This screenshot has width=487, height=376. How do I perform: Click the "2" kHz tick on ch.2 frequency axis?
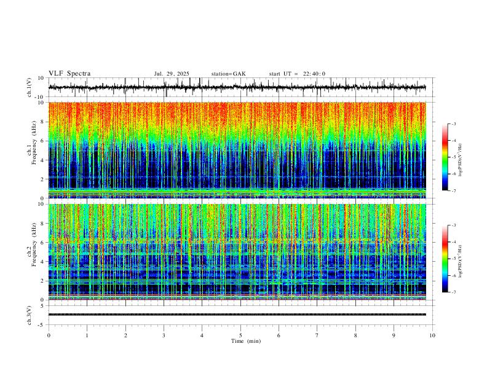click(42, 281)
